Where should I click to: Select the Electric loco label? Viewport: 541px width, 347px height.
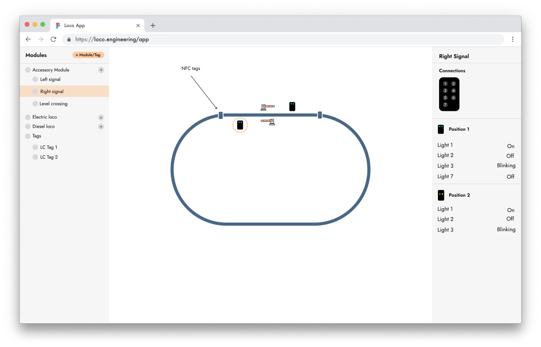coord(45,117)
